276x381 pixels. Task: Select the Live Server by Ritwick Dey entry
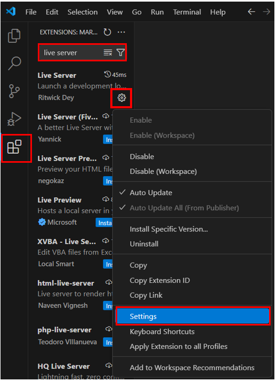coord(82,86)
